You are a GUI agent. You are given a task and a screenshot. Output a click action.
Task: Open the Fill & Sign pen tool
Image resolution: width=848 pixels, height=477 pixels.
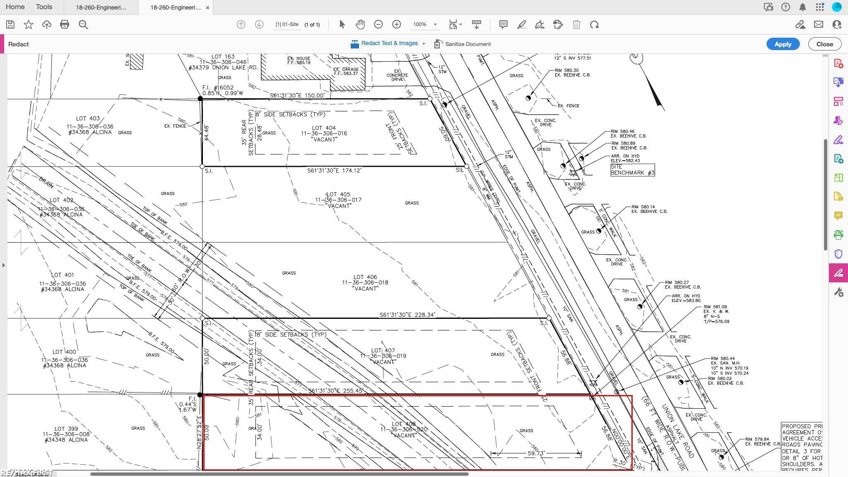point(540,24)
